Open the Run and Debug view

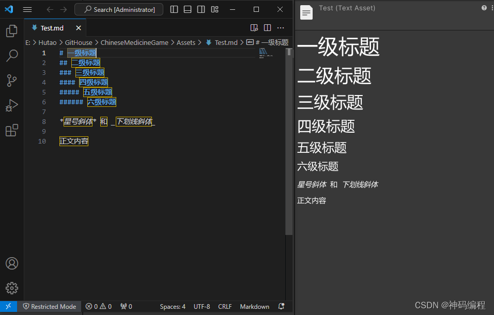pos(12,105)
